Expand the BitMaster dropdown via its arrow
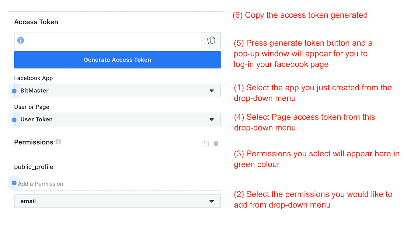The height and width of the screenshot is (229, 407). 212,90
